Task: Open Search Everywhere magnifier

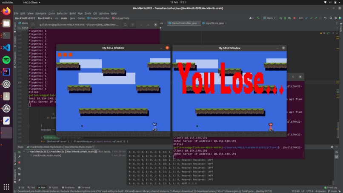Action: pos(331,18)
